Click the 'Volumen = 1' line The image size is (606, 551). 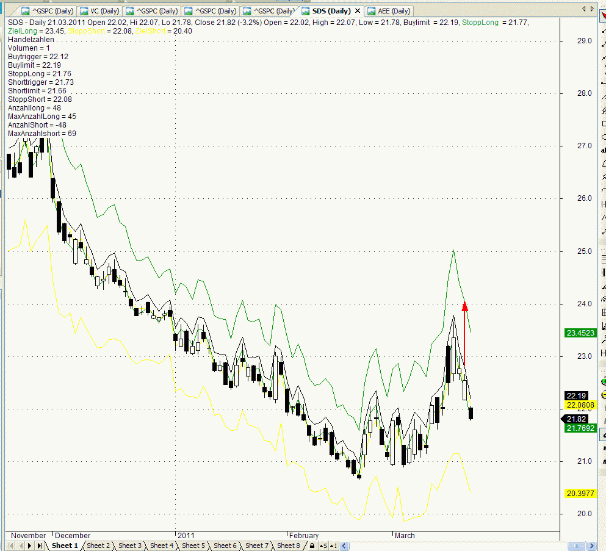29,48
